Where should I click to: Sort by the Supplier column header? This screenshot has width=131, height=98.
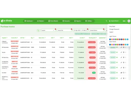point(4,38)
